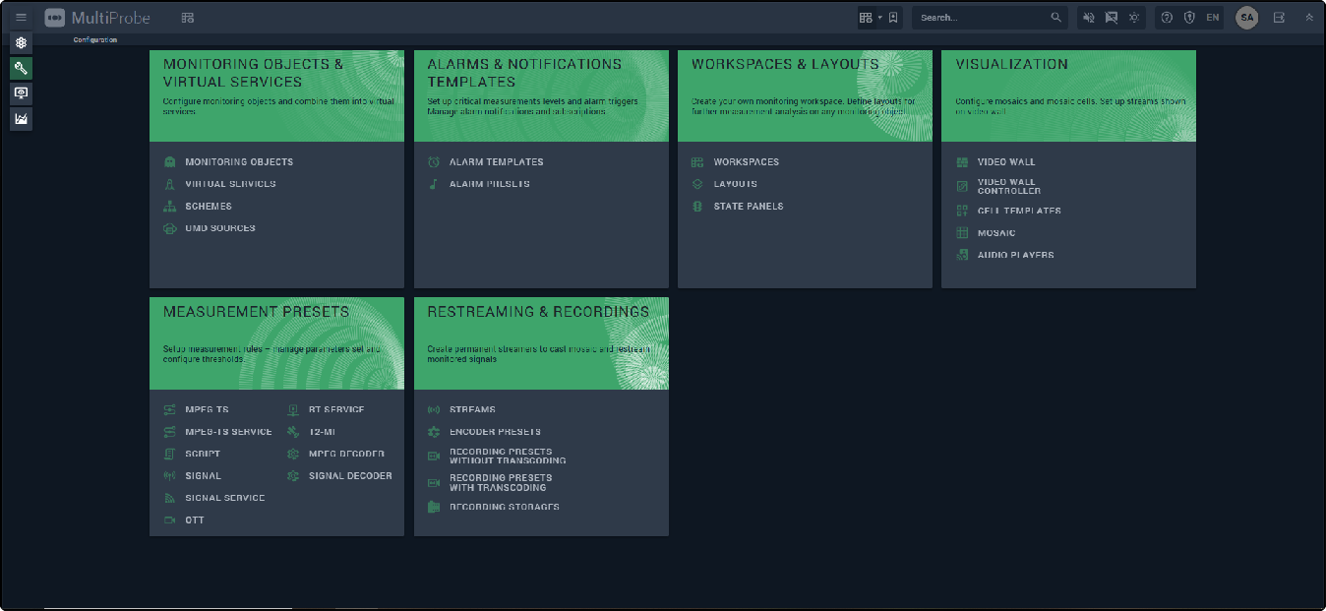Click the help question mark icon
Screen dimensions: 1326x611
point(1167,18)
